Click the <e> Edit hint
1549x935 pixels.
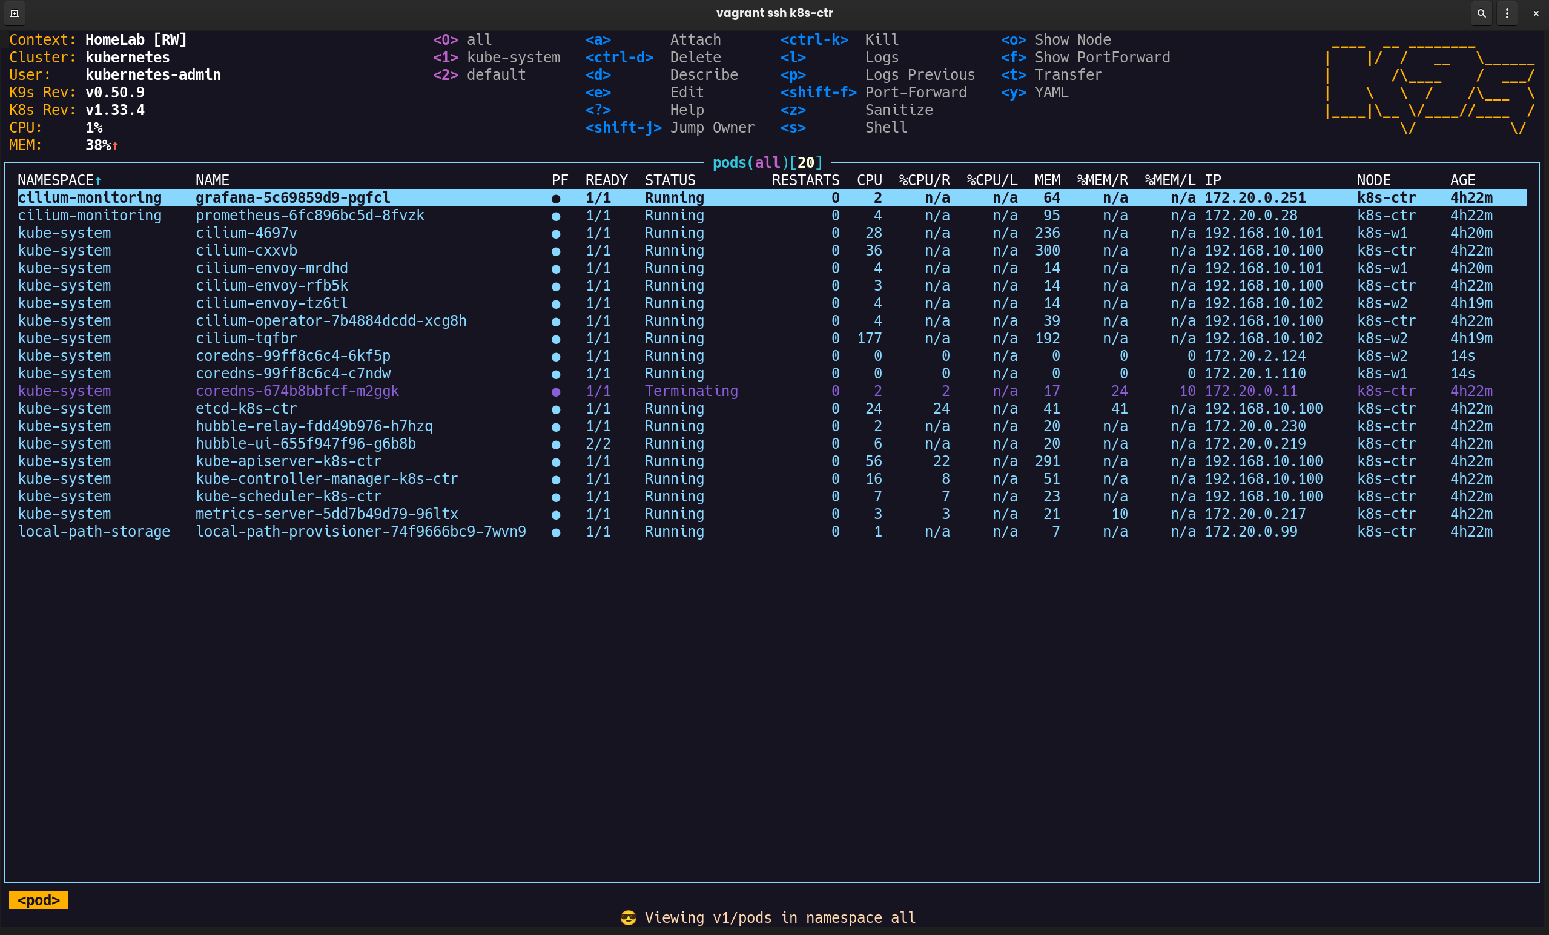click(x=644, y=93)
